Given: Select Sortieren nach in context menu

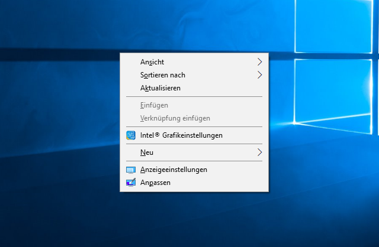Looking at the screenshot, I should click(x=162, y=75).
